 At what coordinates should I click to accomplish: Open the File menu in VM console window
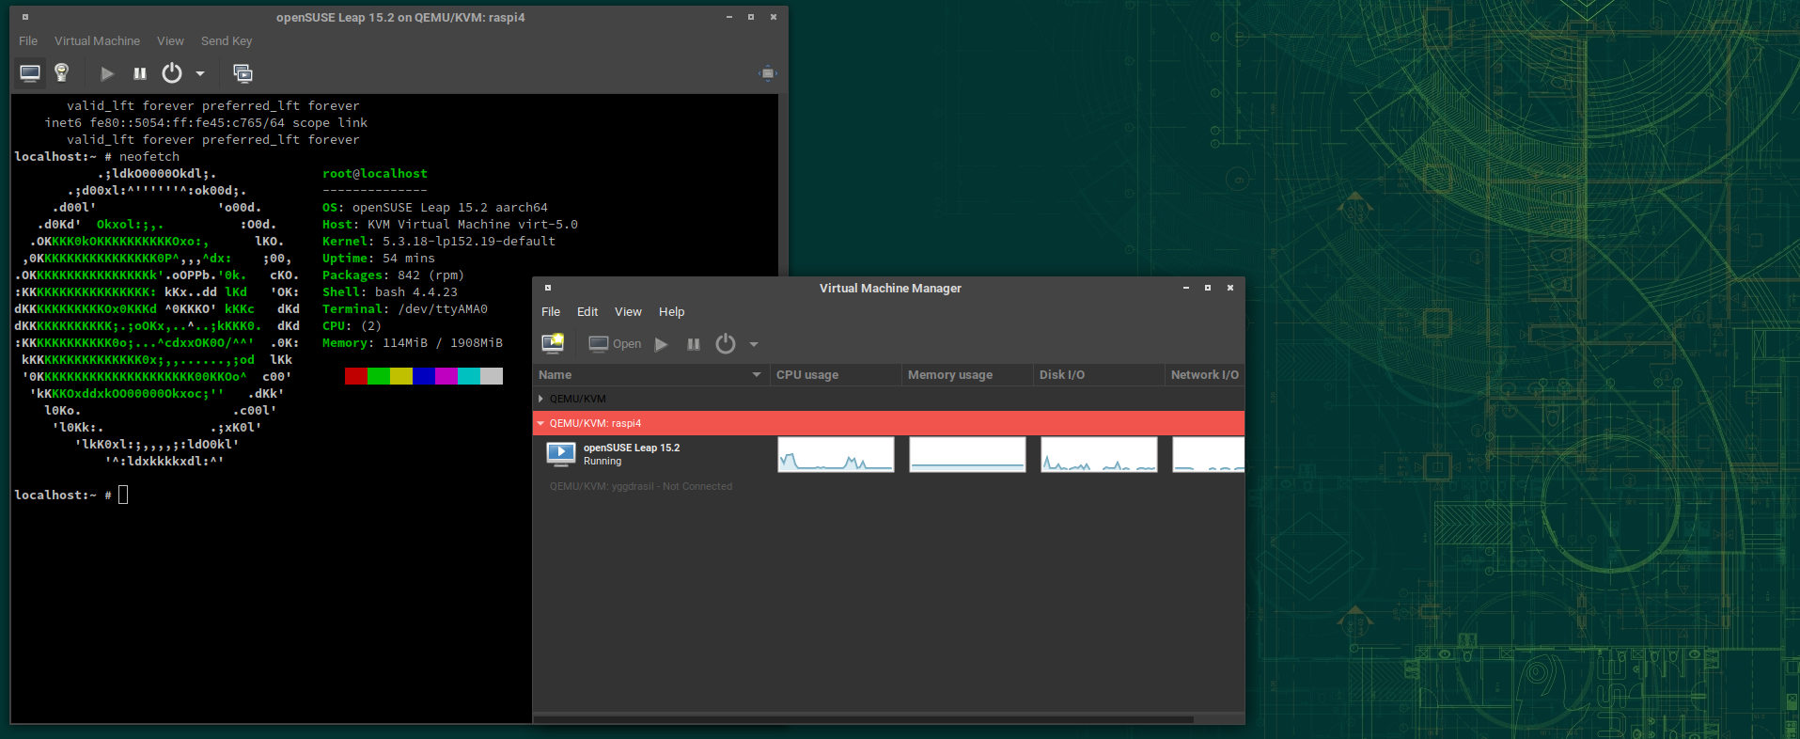pos(28,40)
